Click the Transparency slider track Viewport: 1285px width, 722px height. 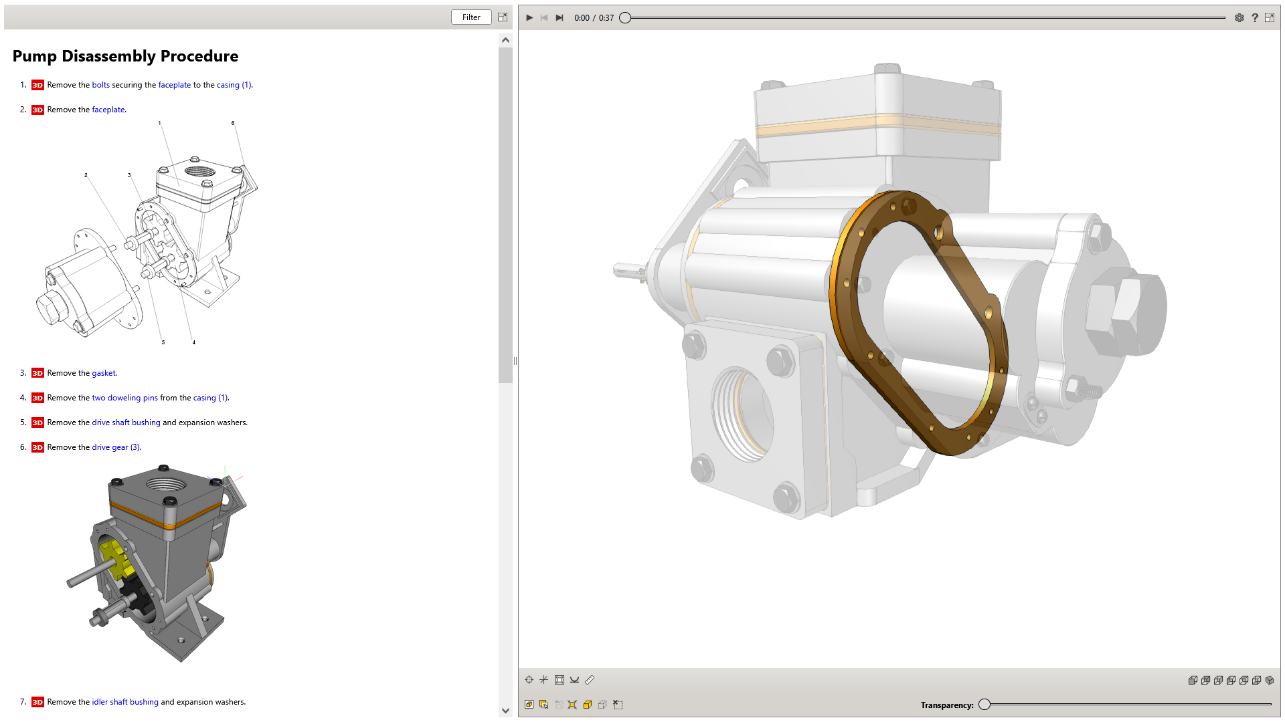[1131, 705]
